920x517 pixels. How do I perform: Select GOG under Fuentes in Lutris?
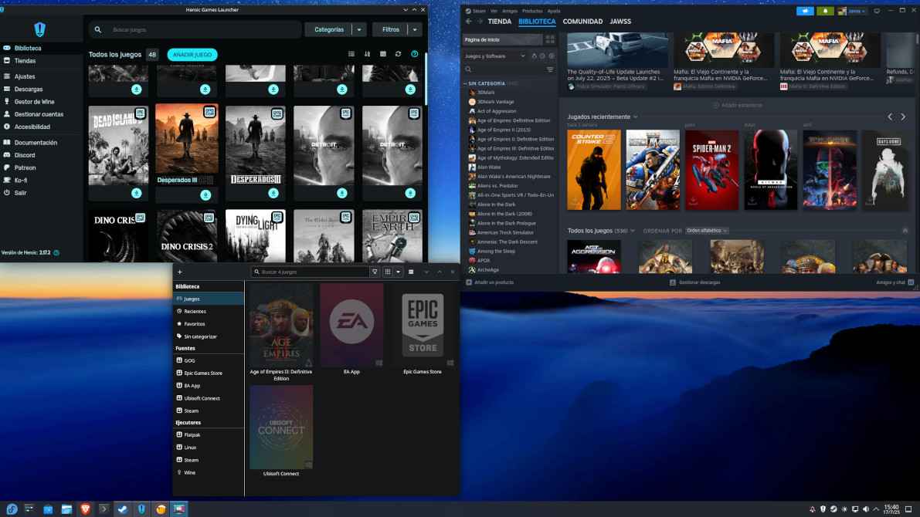point(209,360)
